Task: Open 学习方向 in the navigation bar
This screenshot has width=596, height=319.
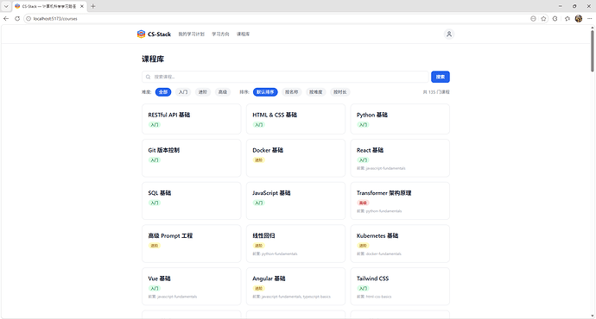Action: pos(220,34)
